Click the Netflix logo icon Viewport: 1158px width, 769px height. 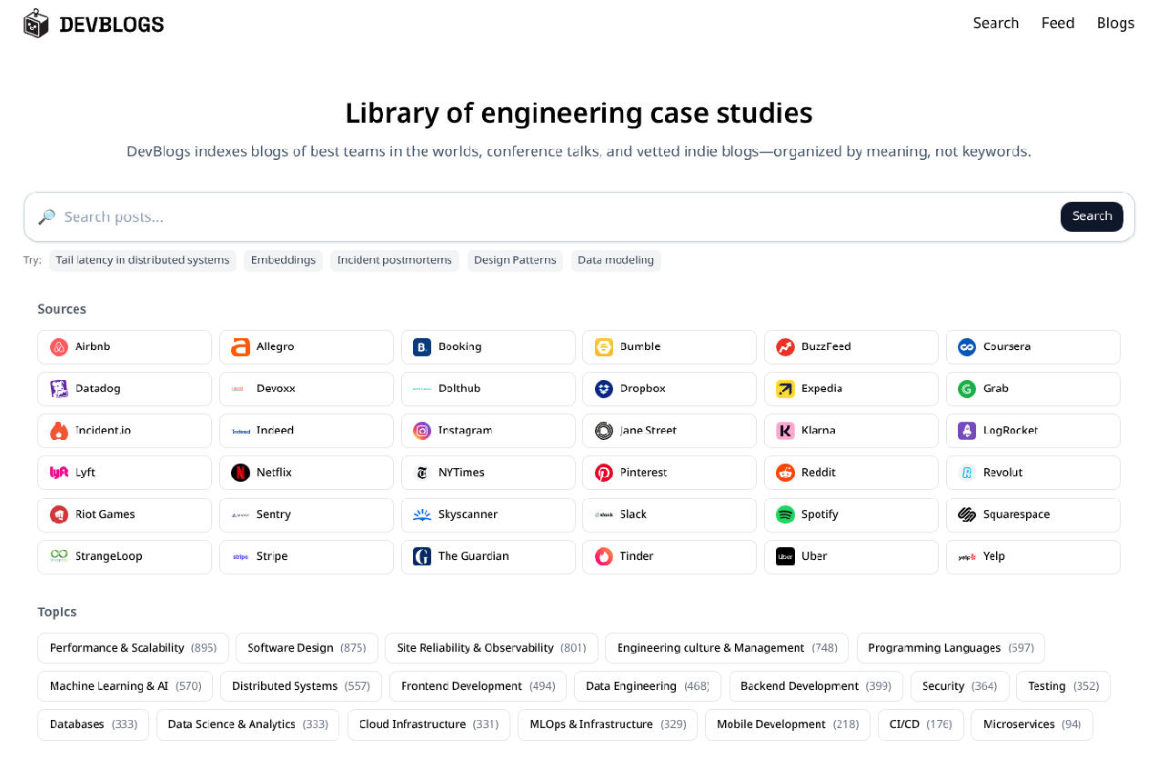[240, 472]
